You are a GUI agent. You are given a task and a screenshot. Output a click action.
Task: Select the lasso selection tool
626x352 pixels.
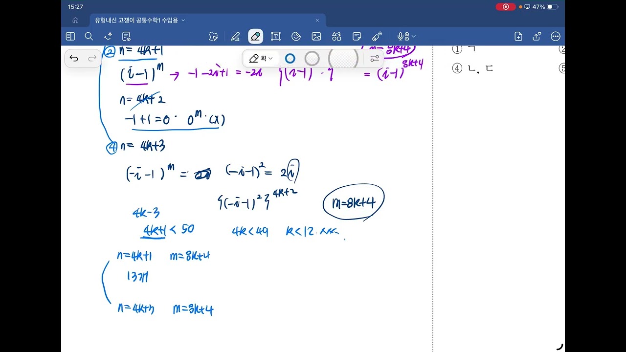pyautogui.click(x=213, y=36)
